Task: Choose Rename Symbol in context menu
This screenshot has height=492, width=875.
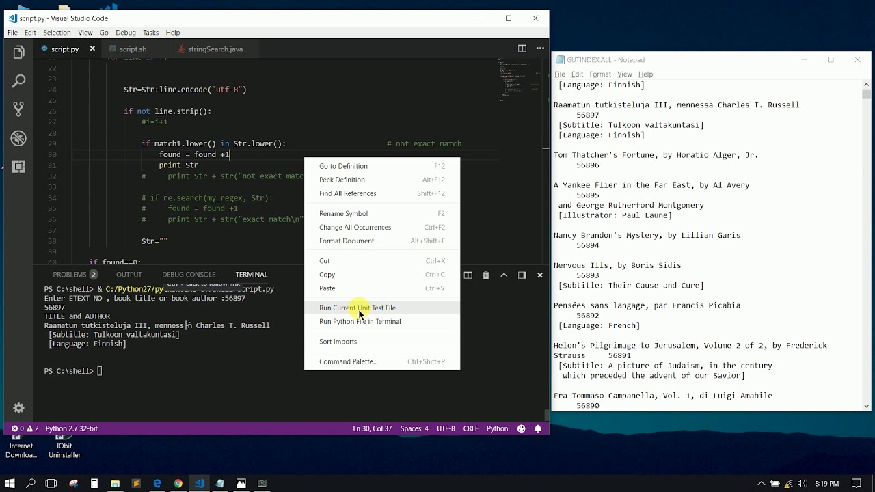Action: 382,213
